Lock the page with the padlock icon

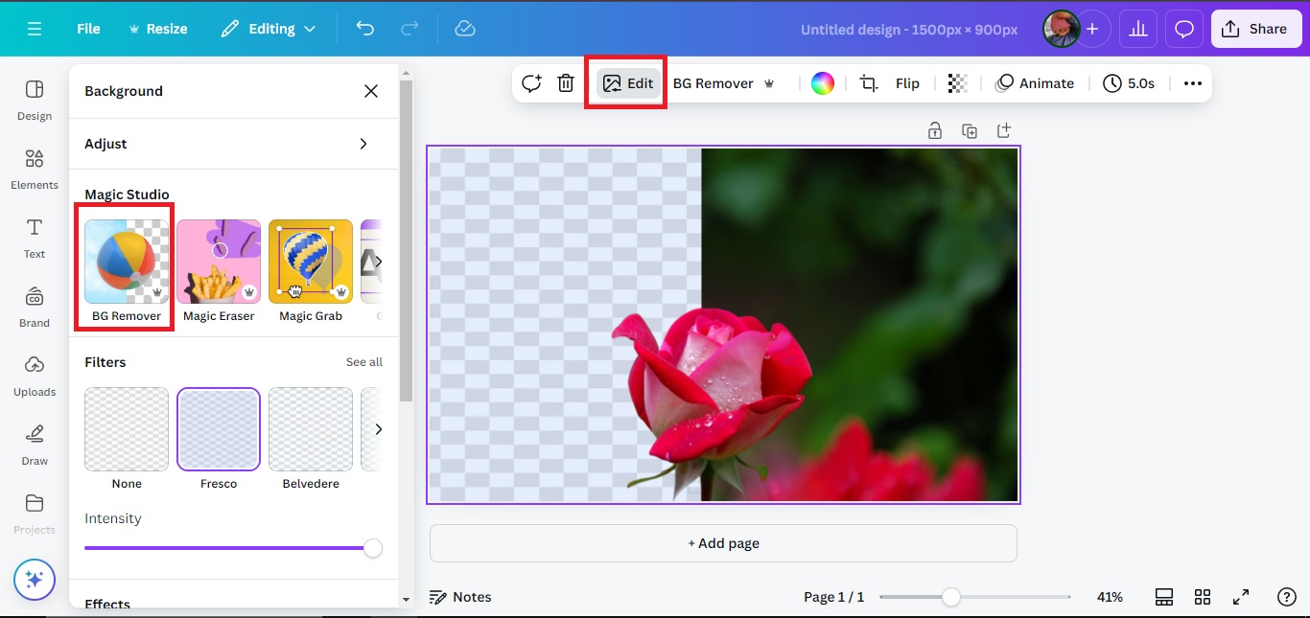[x=934, y=130]
